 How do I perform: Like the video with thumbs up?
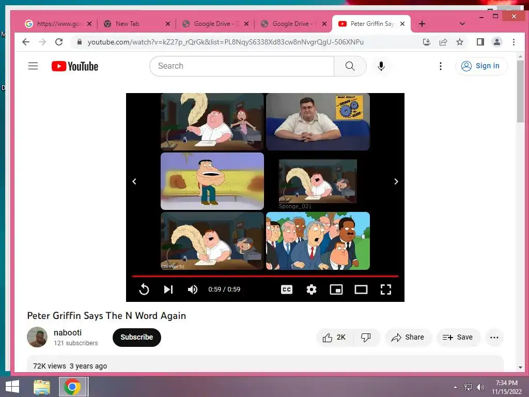coord(334,337)
